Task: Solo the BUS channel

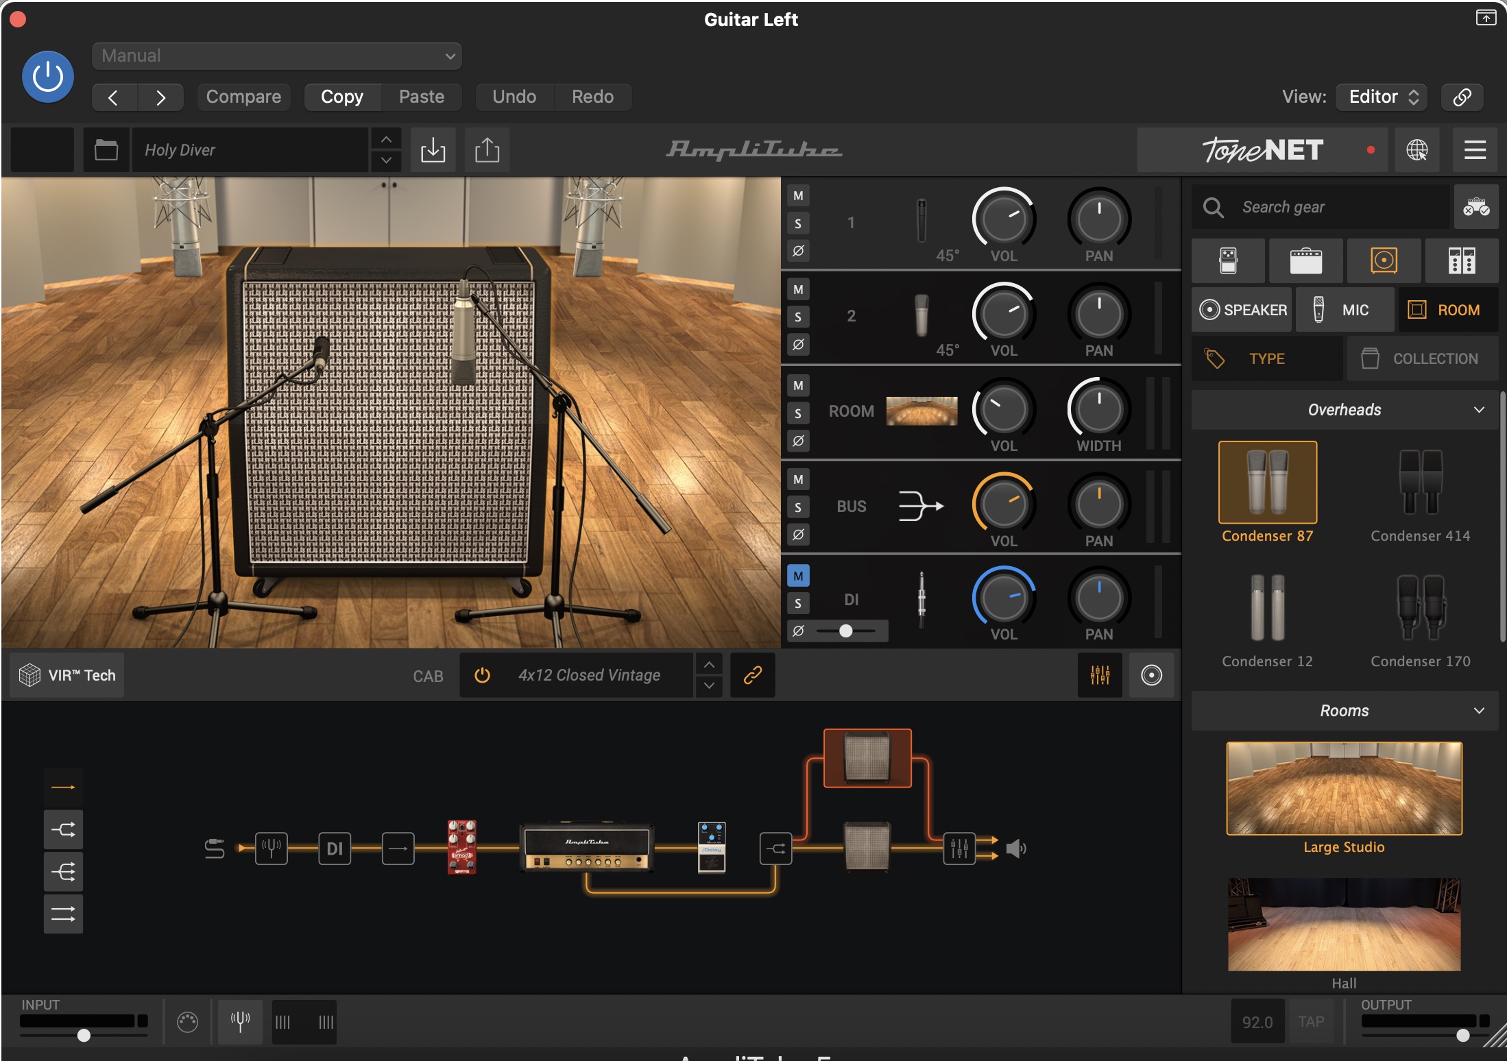Action: tap(798, 507)
